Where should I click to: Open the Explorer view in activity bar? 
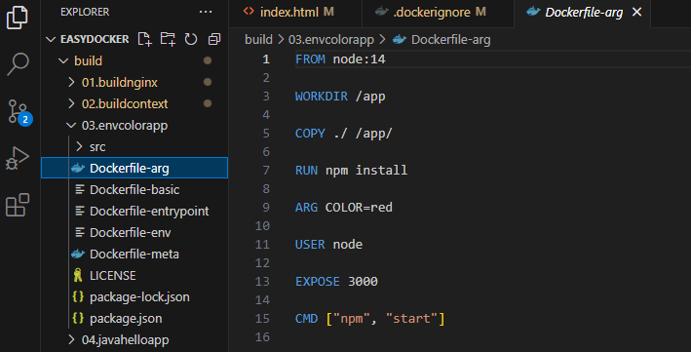pos(18,18)
